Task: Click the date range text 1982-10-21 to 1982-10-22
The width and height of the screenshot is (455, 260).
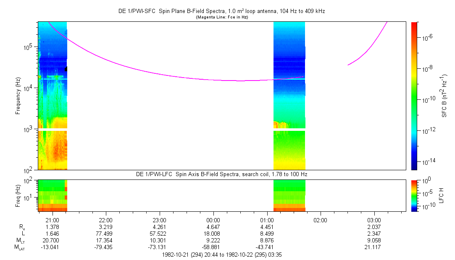Action: point(221,255)
